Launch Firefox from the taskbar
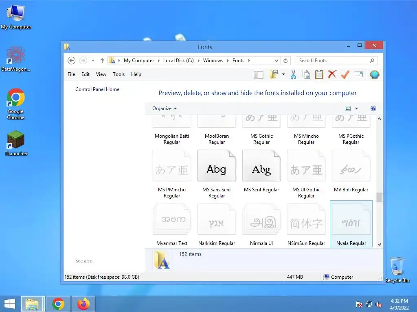417x312 pixels. click(83, 304)
